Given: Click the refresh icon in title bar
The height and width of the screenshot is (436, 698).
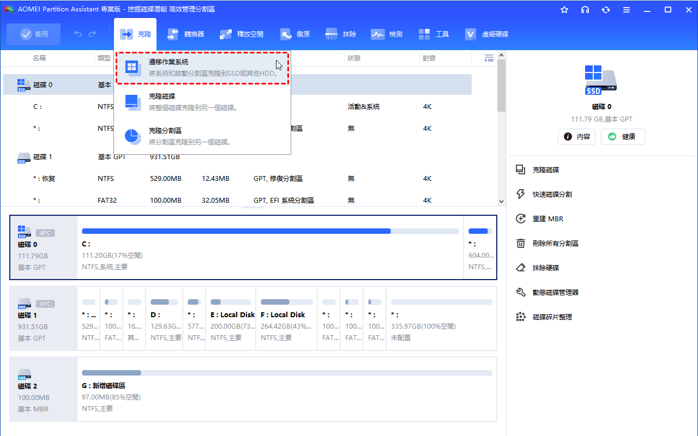Looking at the screenshot, I should coord(606,10).
